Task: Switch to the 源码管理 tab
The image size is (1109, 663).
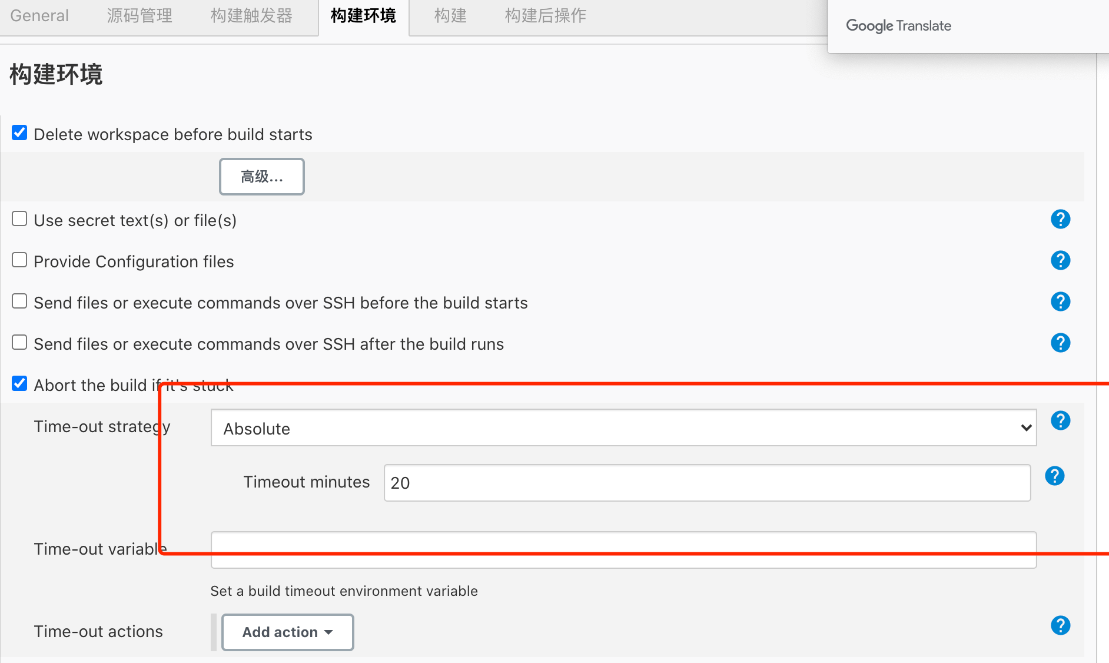Action: click(x=140, y=16)
